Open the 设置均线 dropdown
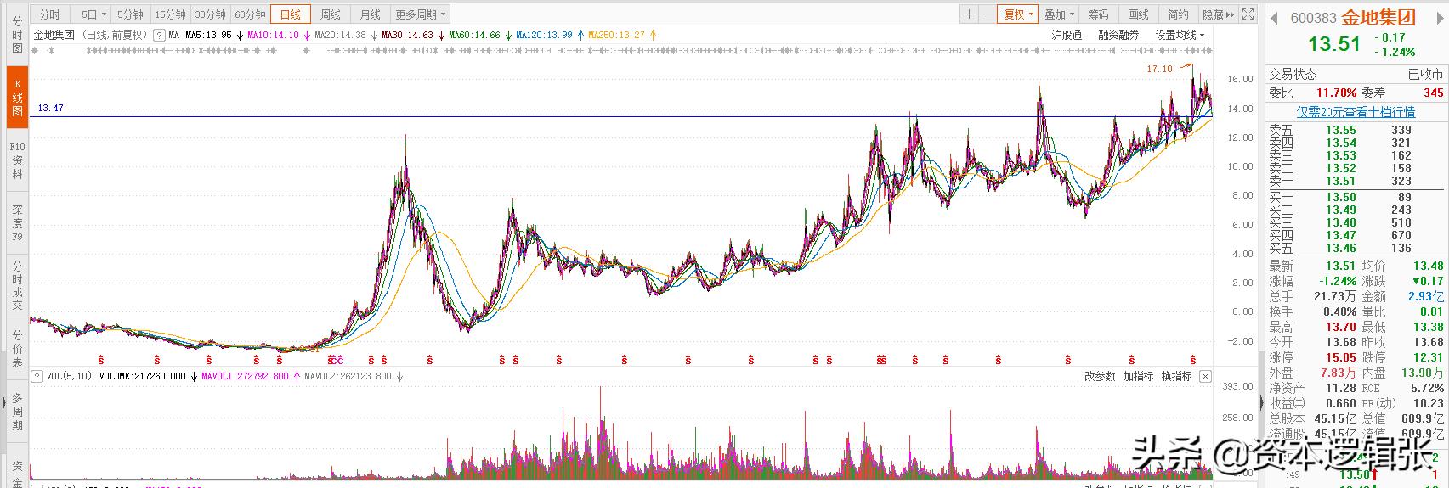Screen dimensions: 1449x488 pyautogui.click(x=1180, y=36)
